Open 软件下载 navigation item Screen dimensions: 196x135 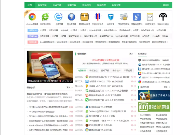tap(42, 5)
